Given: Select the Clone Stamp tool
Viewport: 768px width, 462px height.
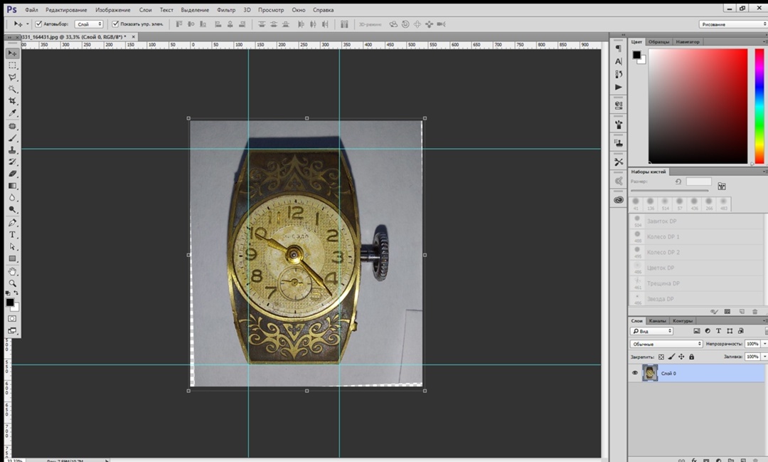Looking at the screenshot, I should [12, 150].
